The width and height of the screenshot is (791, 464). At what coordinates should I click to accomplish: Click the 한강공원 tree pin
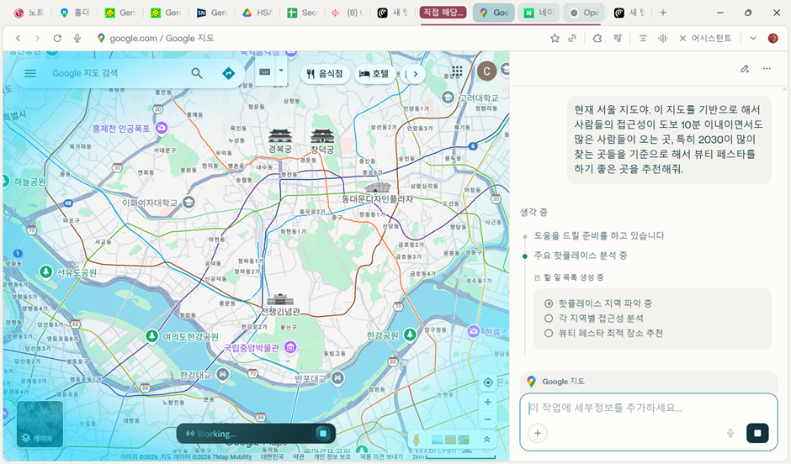point(410,335)
